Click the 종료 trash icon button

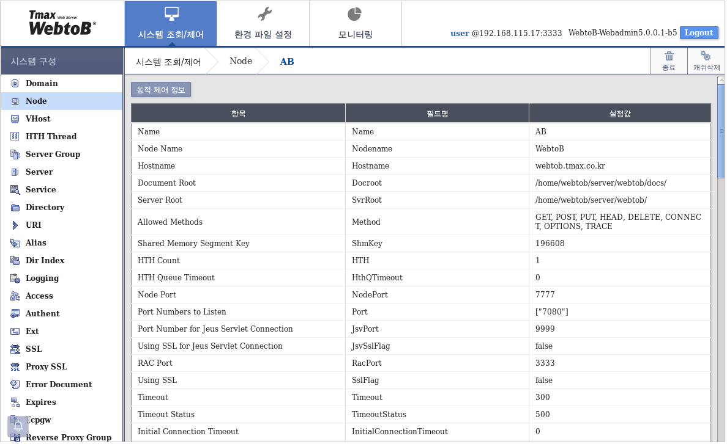669,60
